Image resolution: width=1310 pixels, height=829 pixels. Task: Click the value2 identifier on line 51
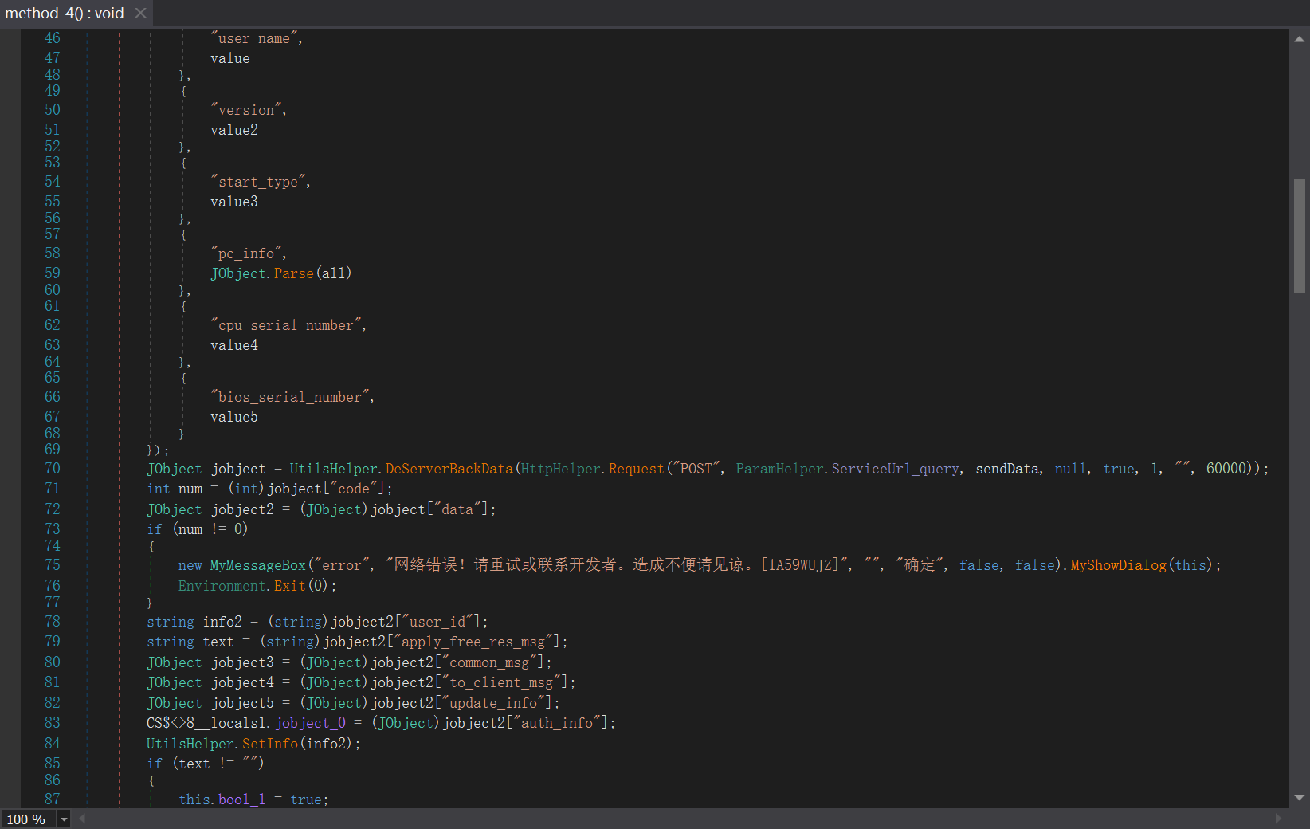click(234, 130)
